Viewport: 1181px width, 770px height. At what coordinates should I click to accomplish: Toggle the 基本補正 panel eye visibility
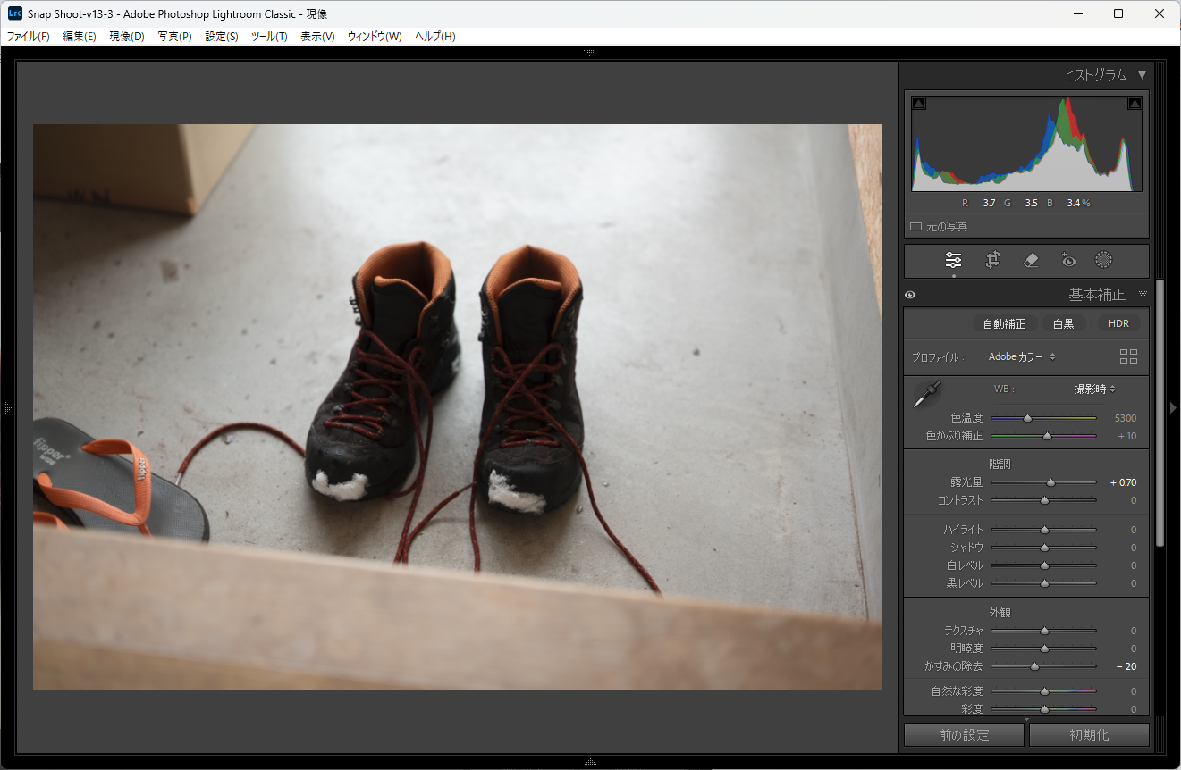[910, 295]
